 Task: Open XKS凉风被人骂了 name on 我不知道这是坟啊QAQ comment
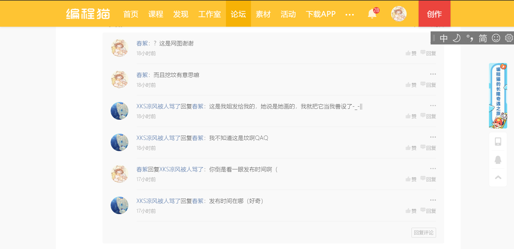(x=158, y=138)
